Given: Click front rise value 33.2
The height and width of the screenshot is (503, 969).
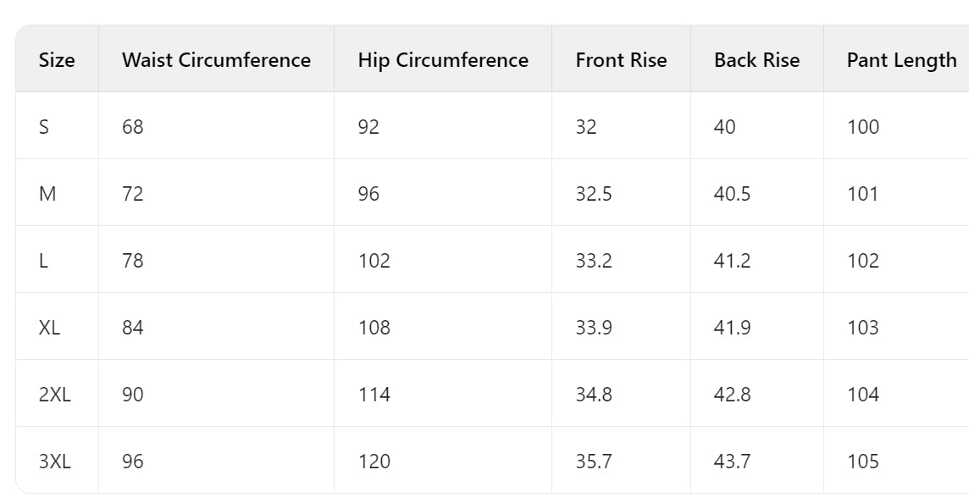Looking at the screenshot, I should pos(594,261).
